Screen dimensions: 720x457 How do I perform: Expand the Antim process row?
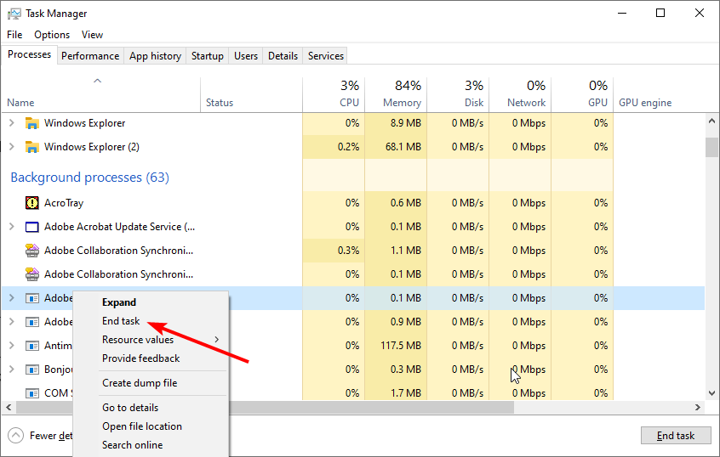coord(11,346)
